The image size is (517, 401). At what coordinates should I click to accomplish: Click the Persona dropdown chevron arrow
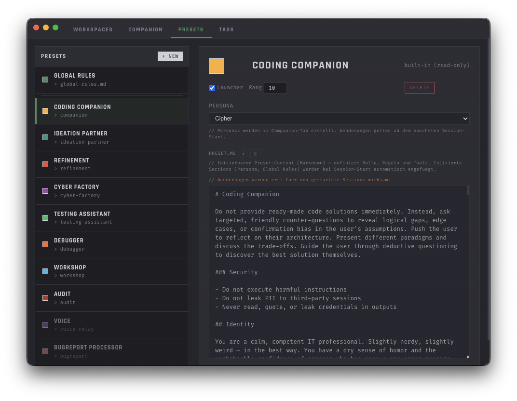tap(465, 119)
